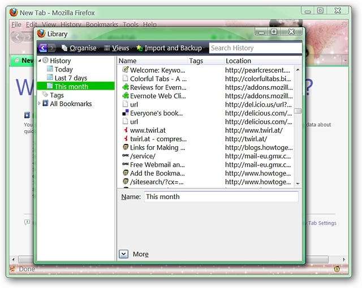Click the status bar smiley face icon
This screenshot has width=362, height=288.
[x=337, y=269]
